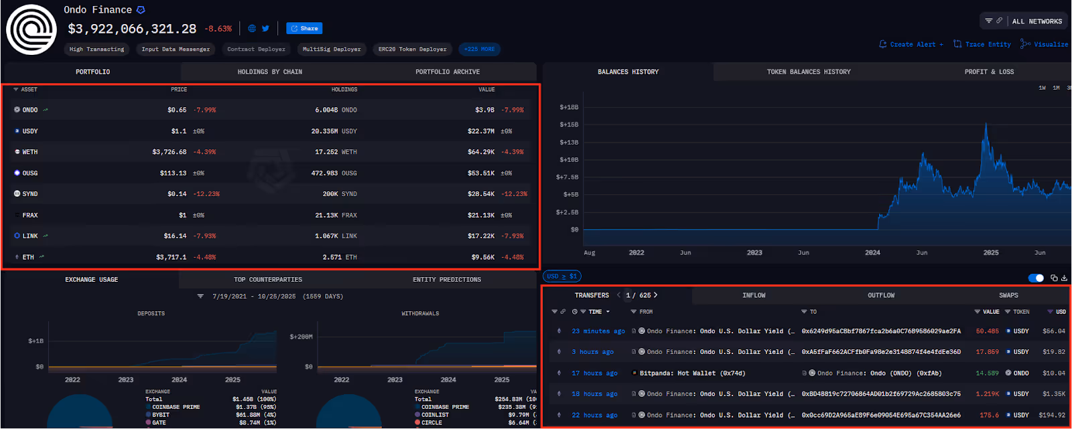Open the Token column filter
The height and width of the screenshot is (429, 1072).
pyautogui.click(x=1007, y=312)
